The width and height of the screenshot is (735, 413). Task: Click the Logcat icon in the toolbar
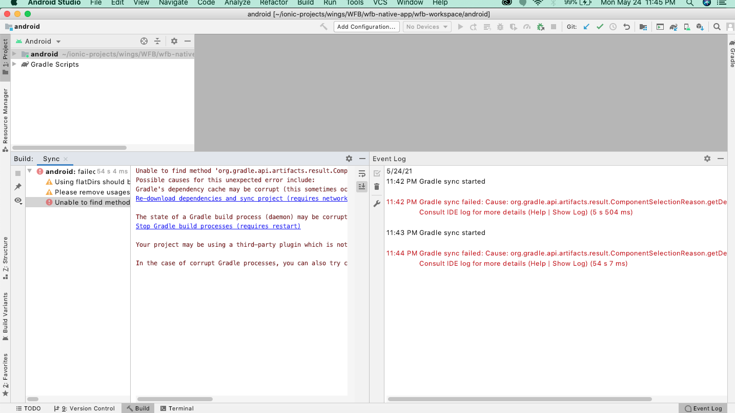[660, 26]
